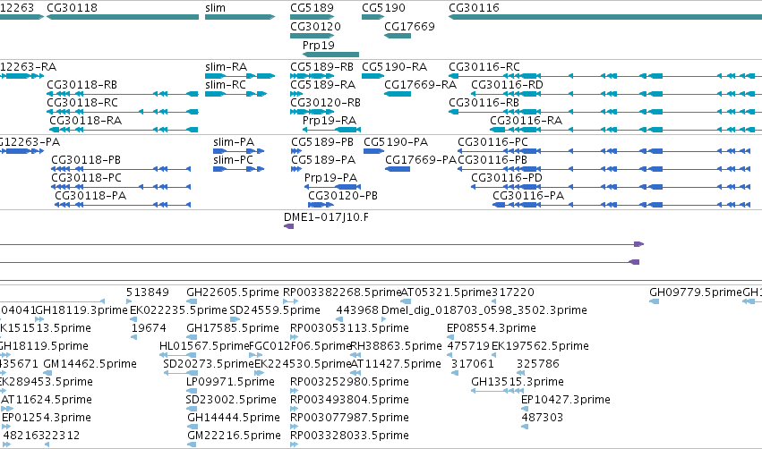
Task: Click the EP08554.3prime EST label
Action: tap(492, 327)
